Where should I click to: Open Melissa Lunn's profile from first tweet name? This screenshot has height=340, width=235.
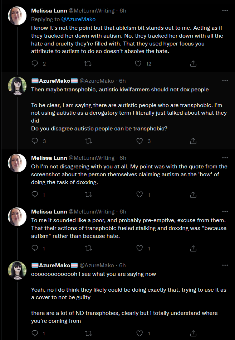click(x=49, y=11)
